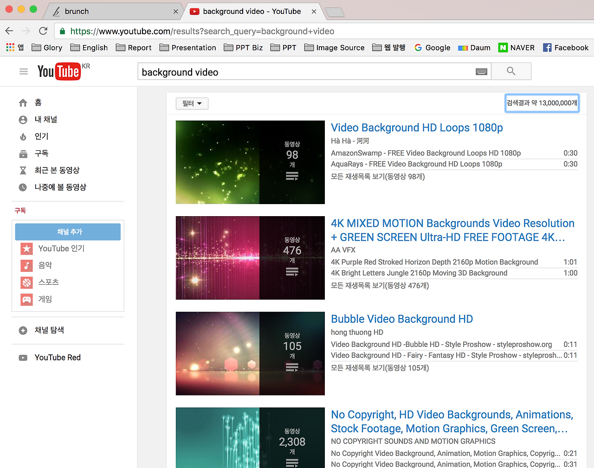
Task: Click the browser address bar URL
Action: click(202, 31)
